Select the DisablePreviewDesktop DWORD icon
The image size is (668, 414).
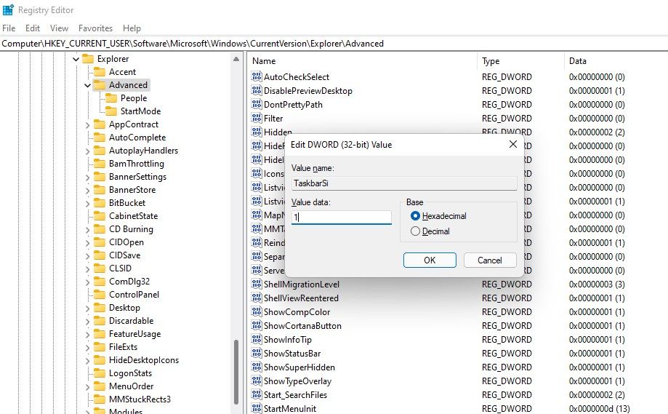[x=257, y=90]
